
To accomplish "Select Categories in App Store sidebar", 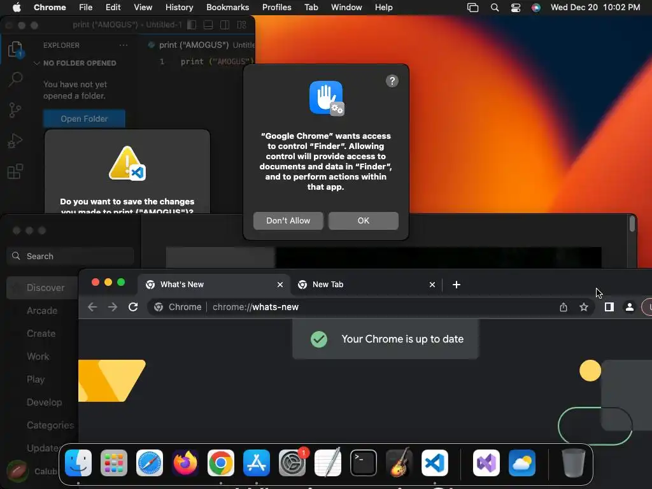I will pyautogui.click(x=50, y=425).
